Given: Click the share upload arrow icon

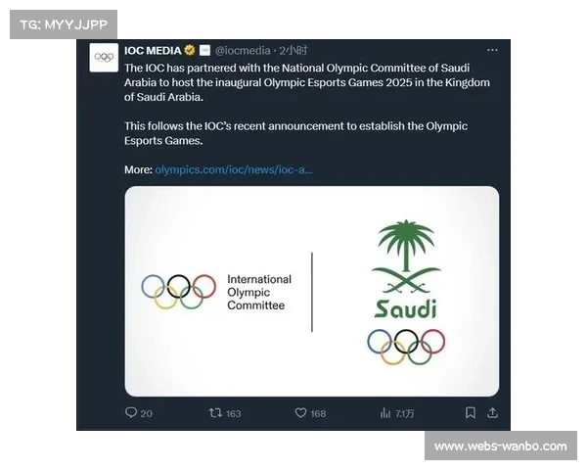Looking at the screenshot, I should tap(493, 413).
